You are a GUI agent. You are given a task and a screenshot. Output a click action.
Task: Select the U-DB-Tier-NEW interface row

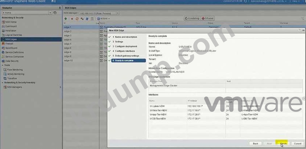coord(225,119)
